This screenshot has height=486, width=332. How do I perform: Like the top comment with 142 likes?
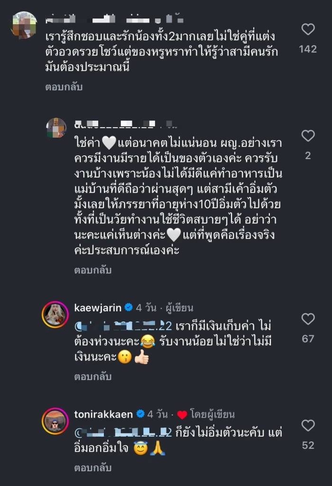(308, 30)
